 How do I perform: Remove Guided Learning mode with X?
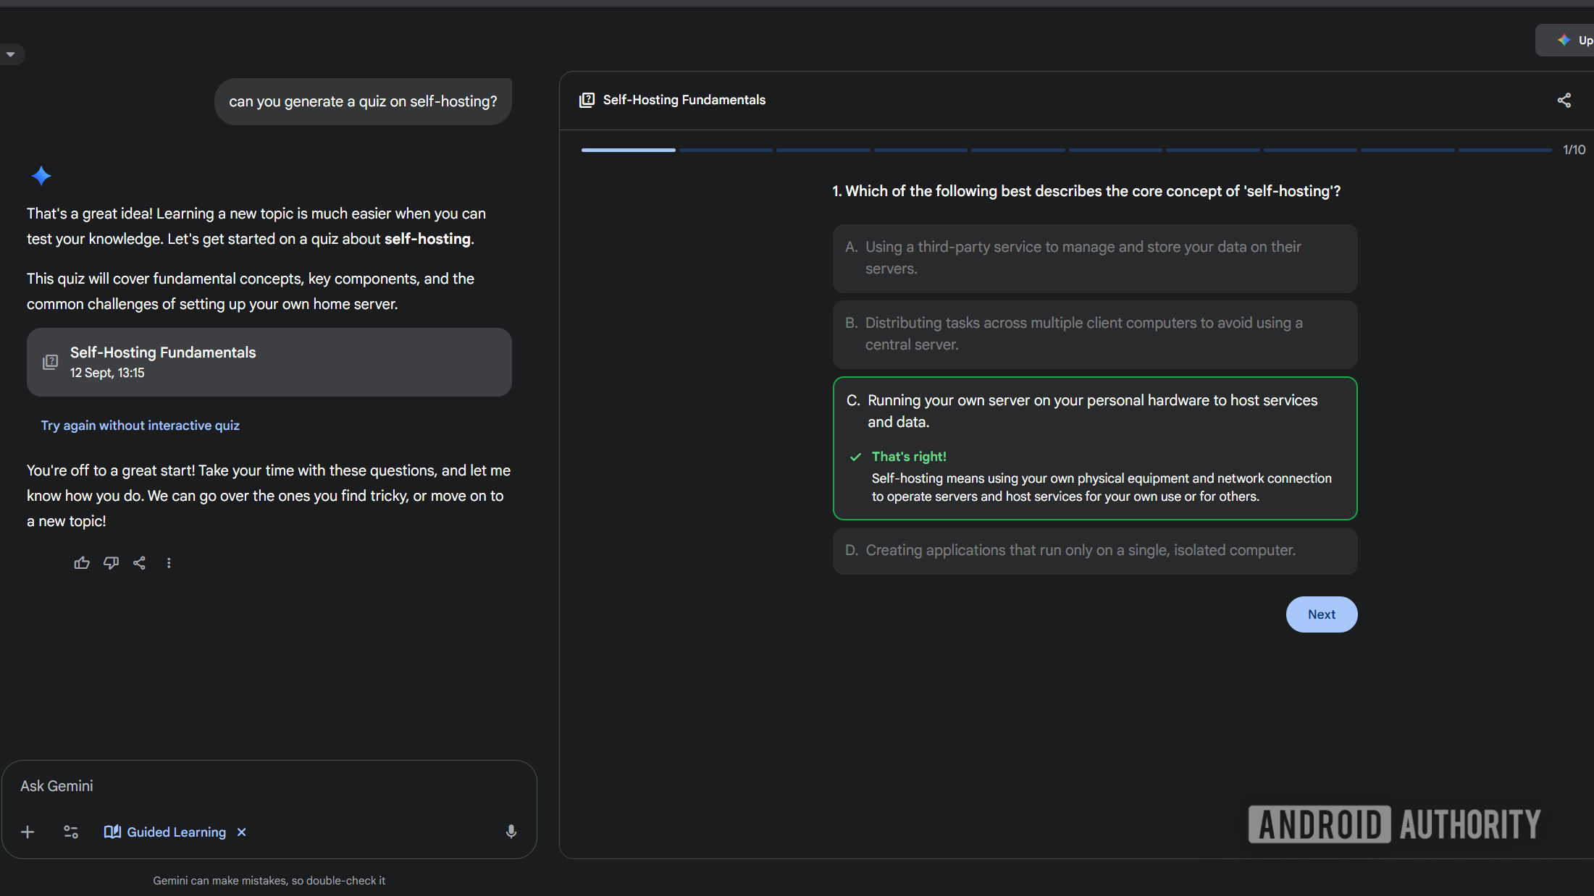242,832
